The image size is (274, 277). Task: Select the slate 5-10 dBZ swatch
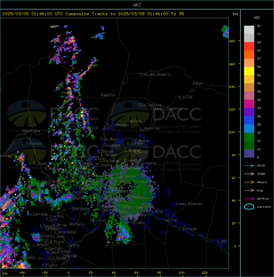pyautogui.click(x=249, y=153)
